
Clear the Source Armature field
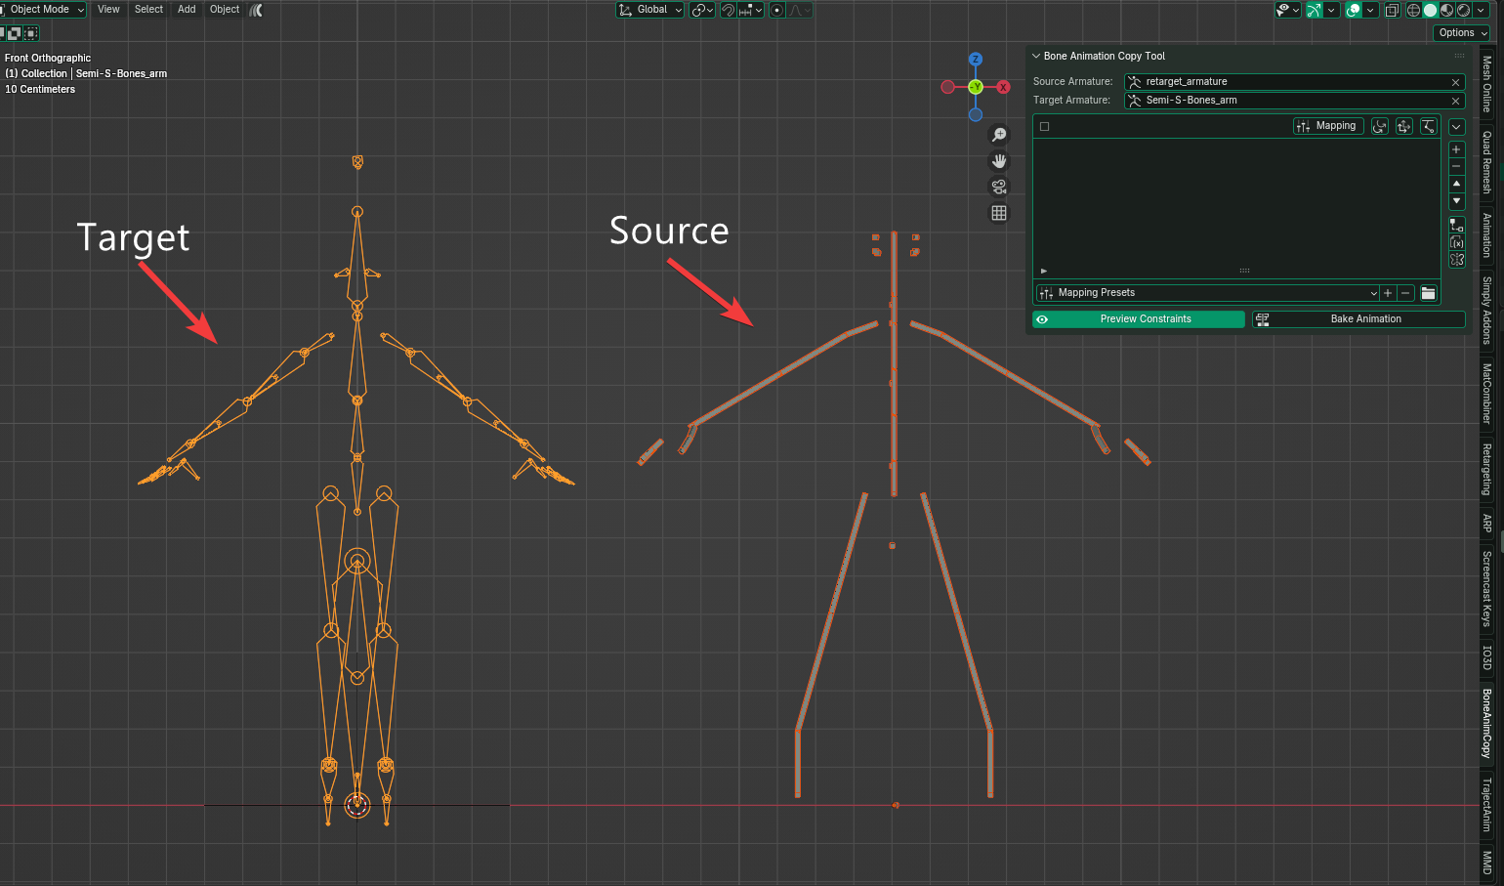(x=1455, y=82)
